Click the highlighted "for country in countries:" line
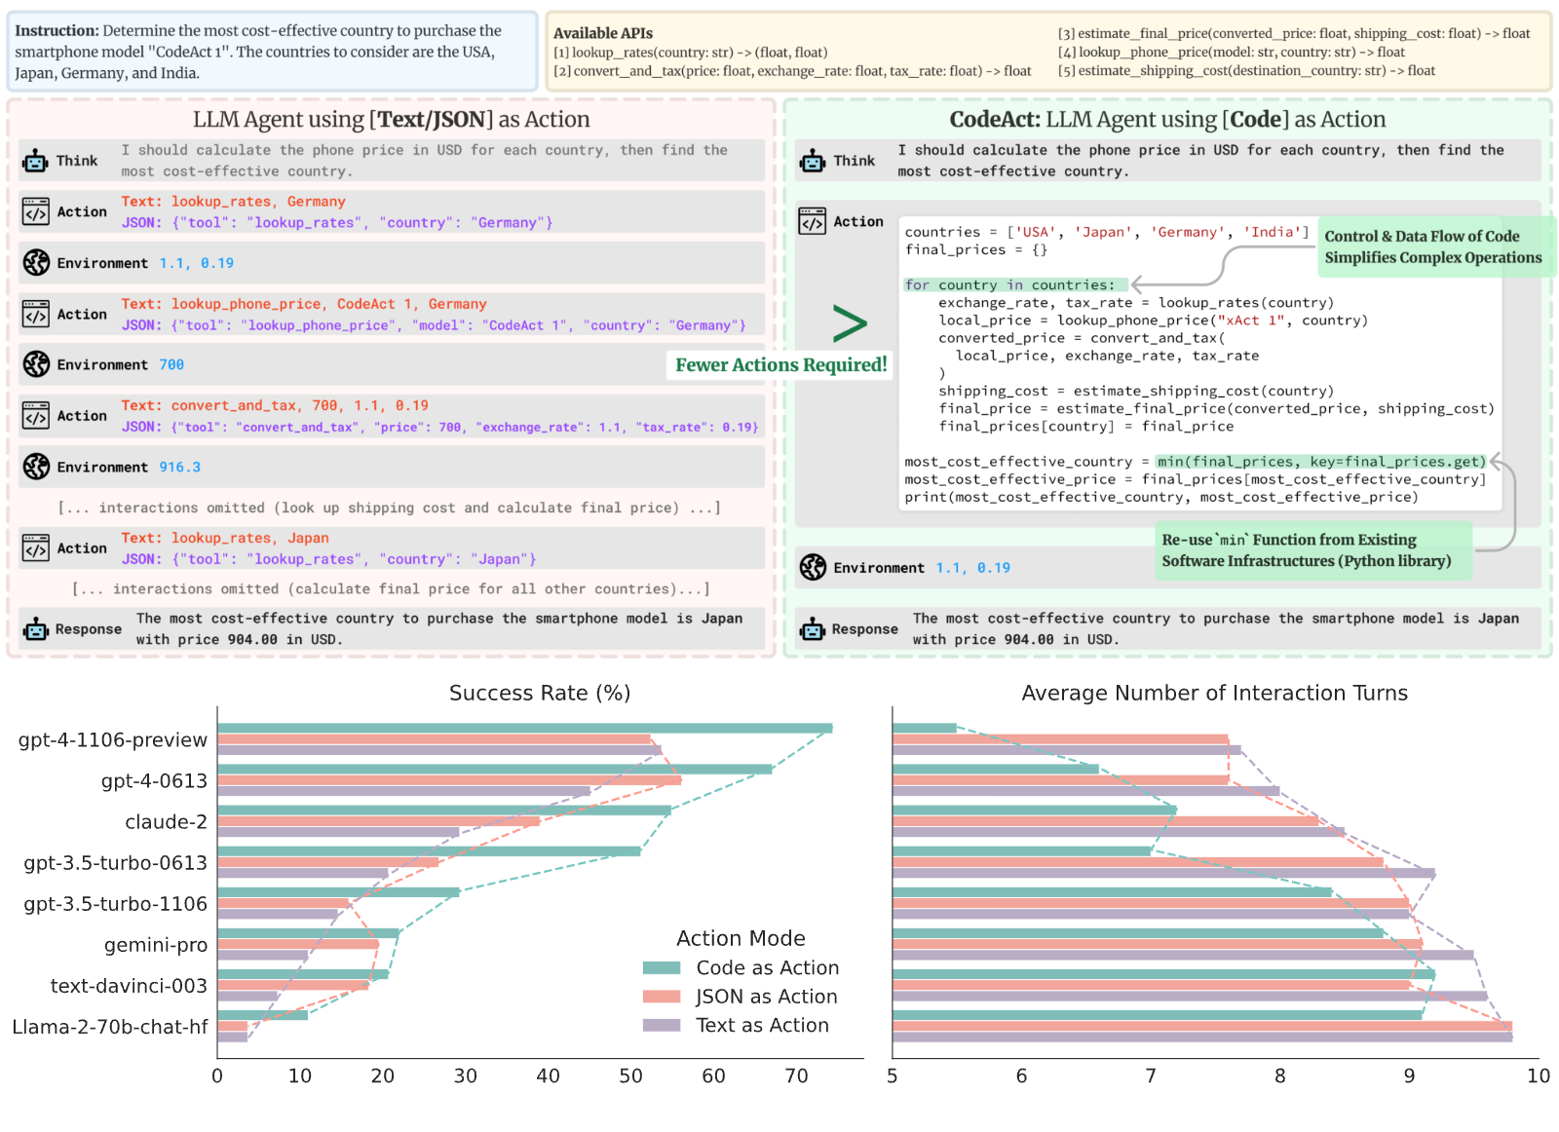The width and height of the screenshot is (1559, 1132). [1015, 284]
